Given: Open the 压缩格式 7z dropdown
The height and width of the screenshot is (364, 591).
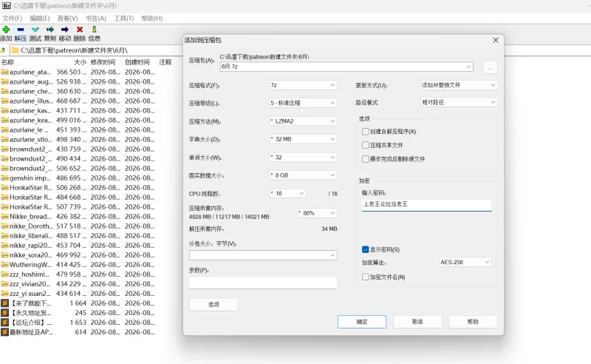Looking at the screenshot, I should tap(303, 85).
